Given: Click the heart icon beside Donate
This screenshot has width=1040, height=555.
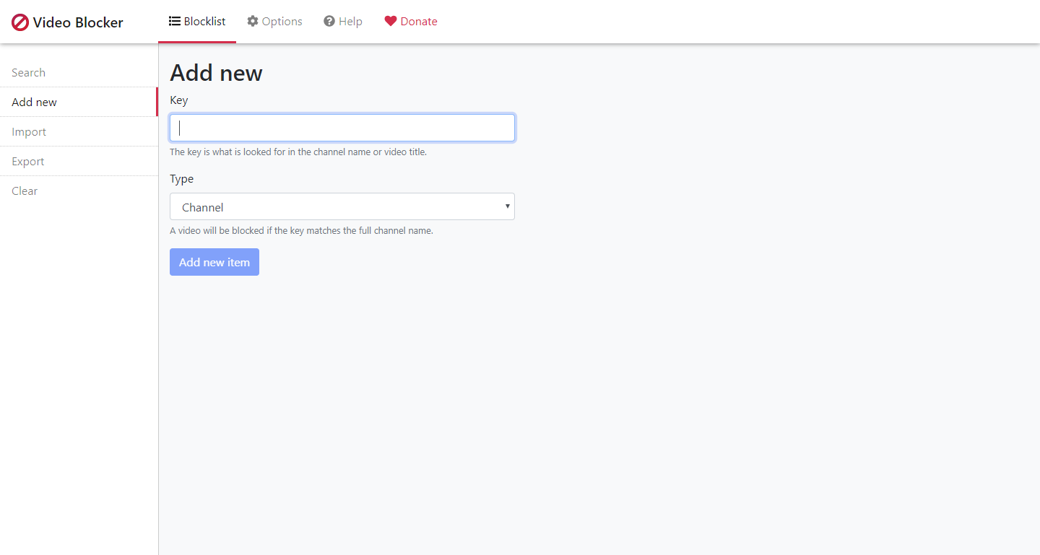Looking at the screenshot, I should click(x=391, y=21).
